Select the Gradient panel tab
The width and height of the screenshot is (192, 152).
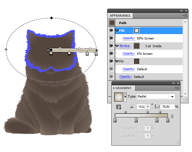pyautogui.click(x=124, y=88)
